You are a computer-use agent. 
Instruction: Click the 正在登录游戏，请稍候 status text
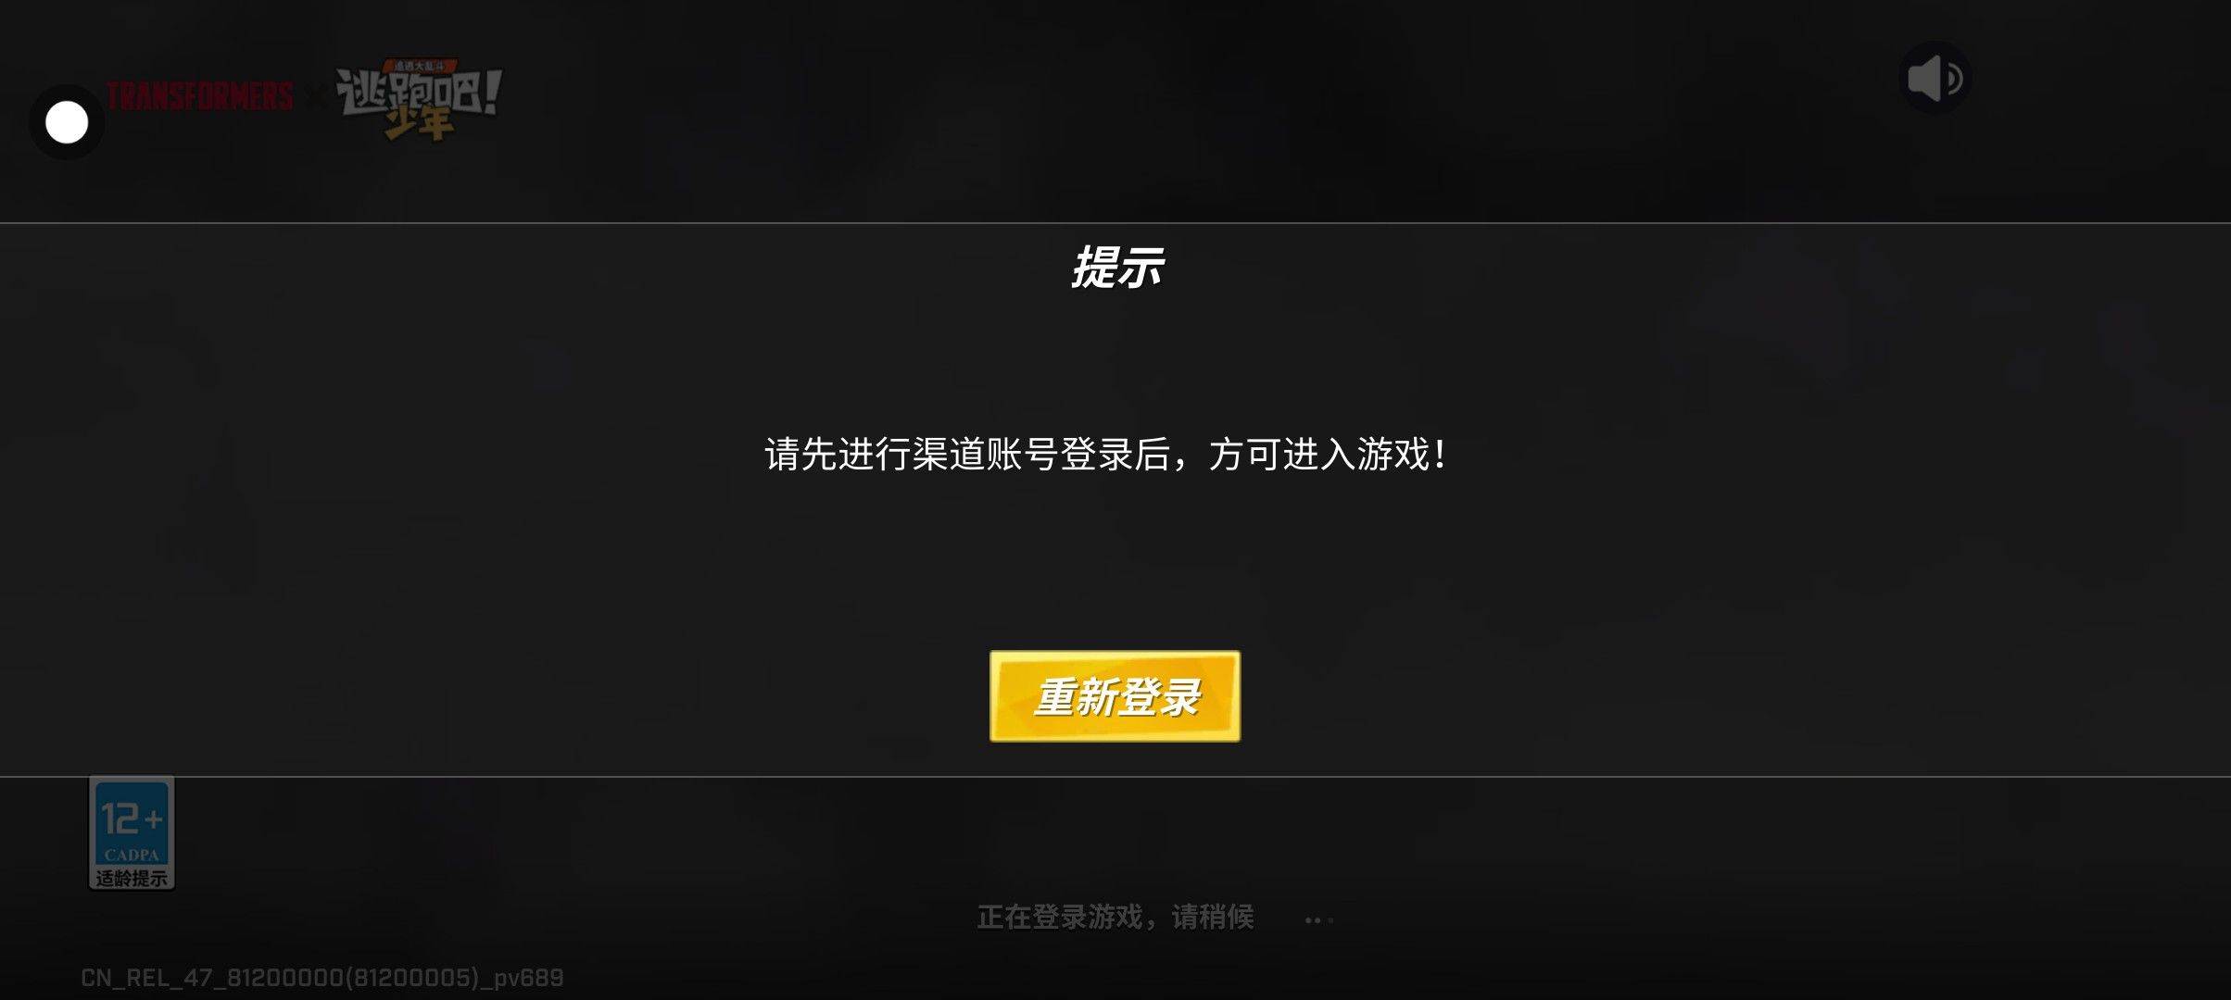[1115, 917]
